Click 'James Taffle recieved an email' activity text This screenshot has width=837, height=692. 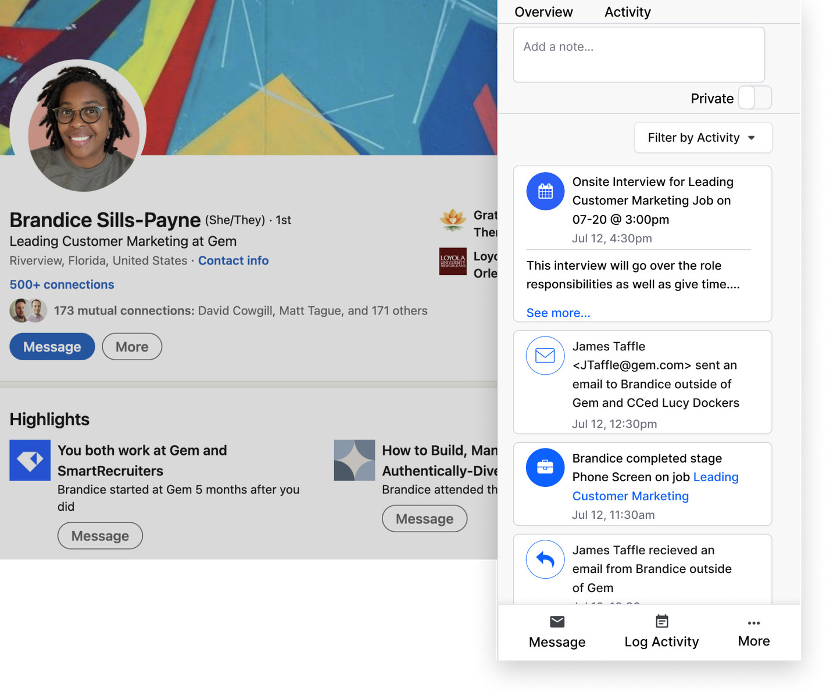(x=652, y=569)
